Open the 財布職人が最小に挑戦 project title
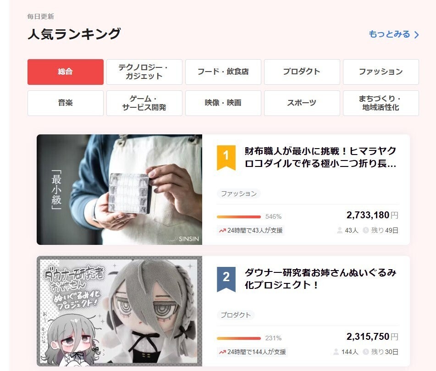Viewport: 436px width, 371px height. pos(320,157)
